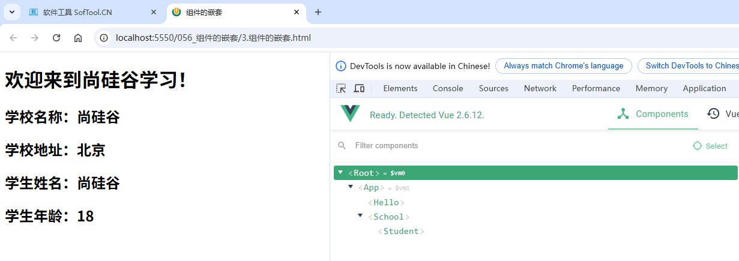Viewport: 739px width, 261px height.
Task: Click the Vue logo in devtools
Action: (x=350, y=114)
